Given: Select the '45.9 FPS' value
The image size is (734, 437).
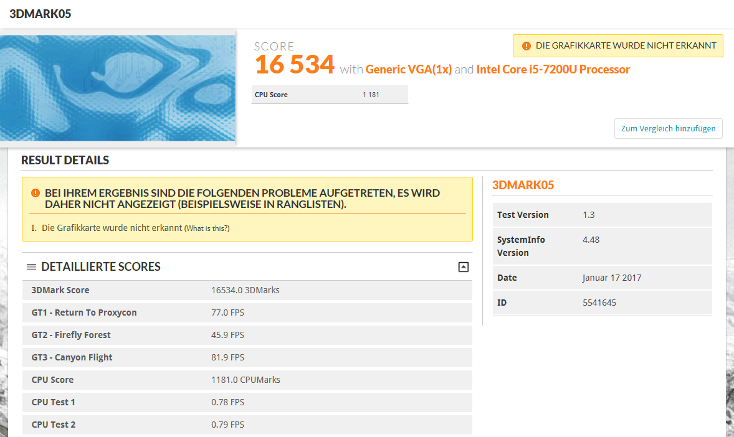Looking at the screenshot, I should coord(227,335).
